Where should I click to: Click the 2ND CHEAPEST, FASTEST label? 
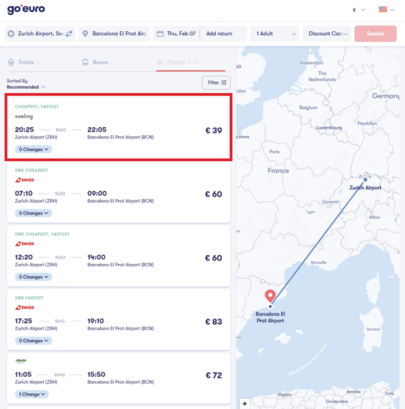click(x=43, y=234)
